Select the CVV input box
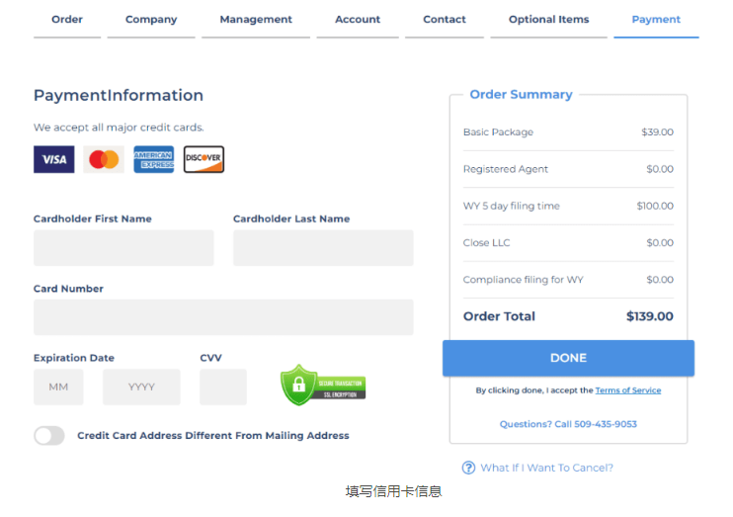 [223, 388]
